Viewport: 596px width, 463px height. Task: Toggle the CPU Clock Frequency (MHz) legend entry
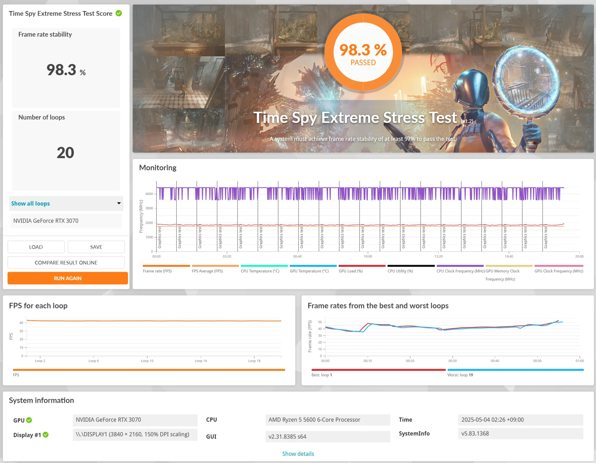tap(460, 269)
